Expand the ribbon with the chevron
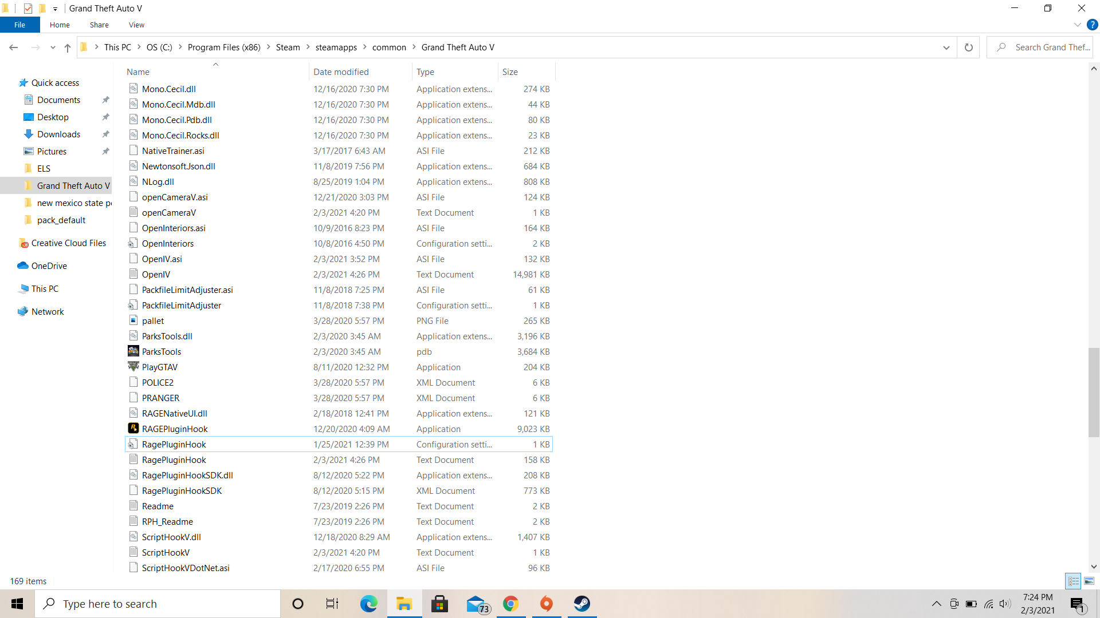 click(1077, 25)
